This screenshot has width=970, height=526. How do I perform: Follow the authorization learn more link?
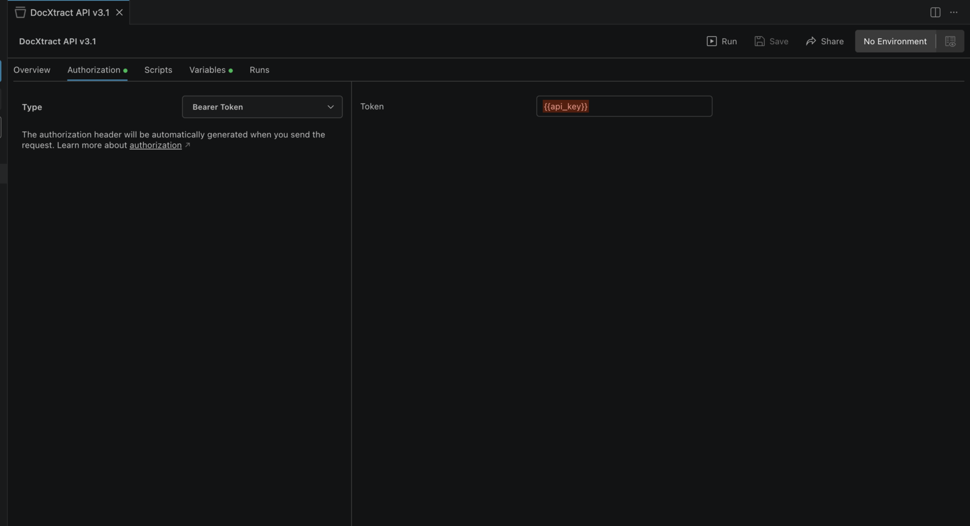[155, 145]
